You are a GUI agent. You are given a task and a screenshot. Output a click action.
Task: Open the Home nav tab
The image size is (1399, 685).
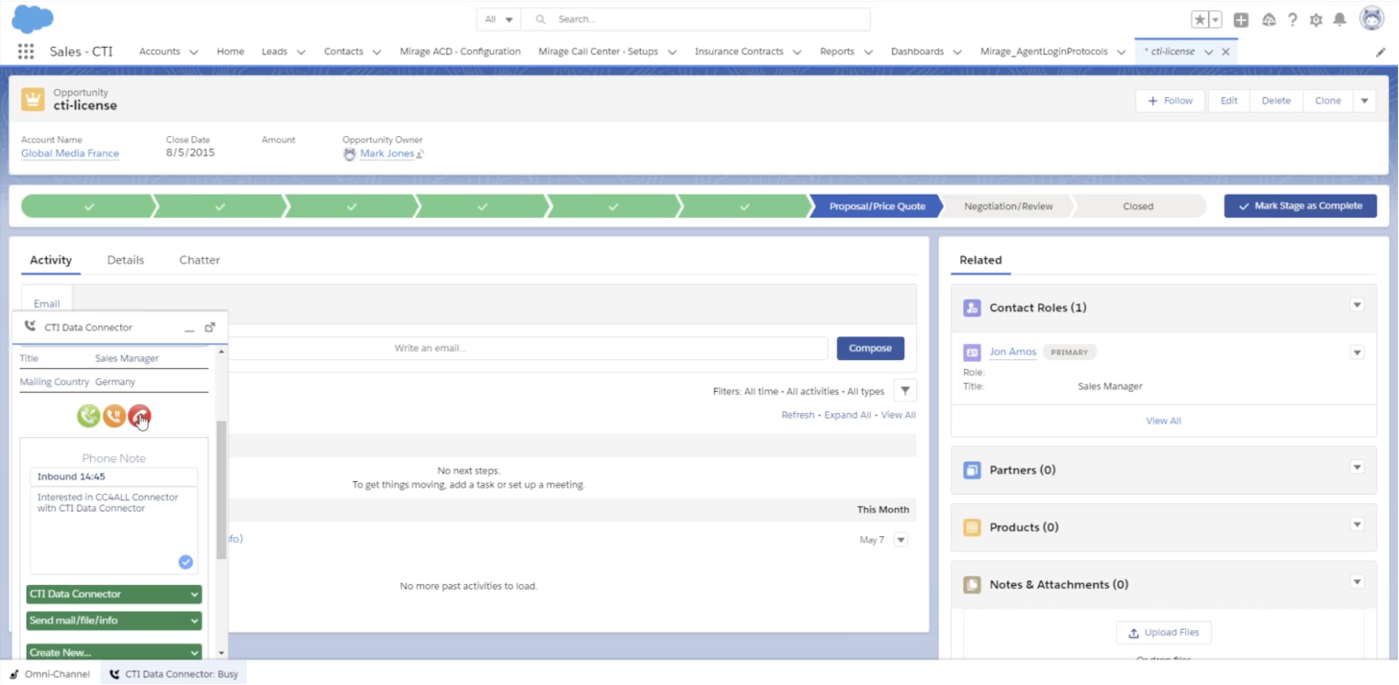pos(230,51)
